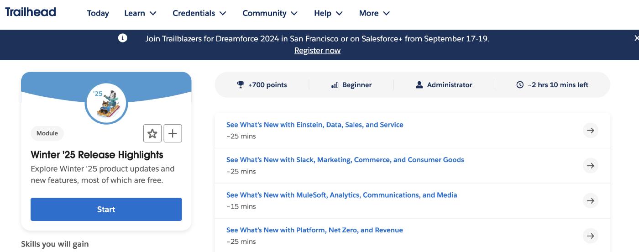Screen dimensions: 639x252
Task: Follow the Register now link
Action: [317, 51]
